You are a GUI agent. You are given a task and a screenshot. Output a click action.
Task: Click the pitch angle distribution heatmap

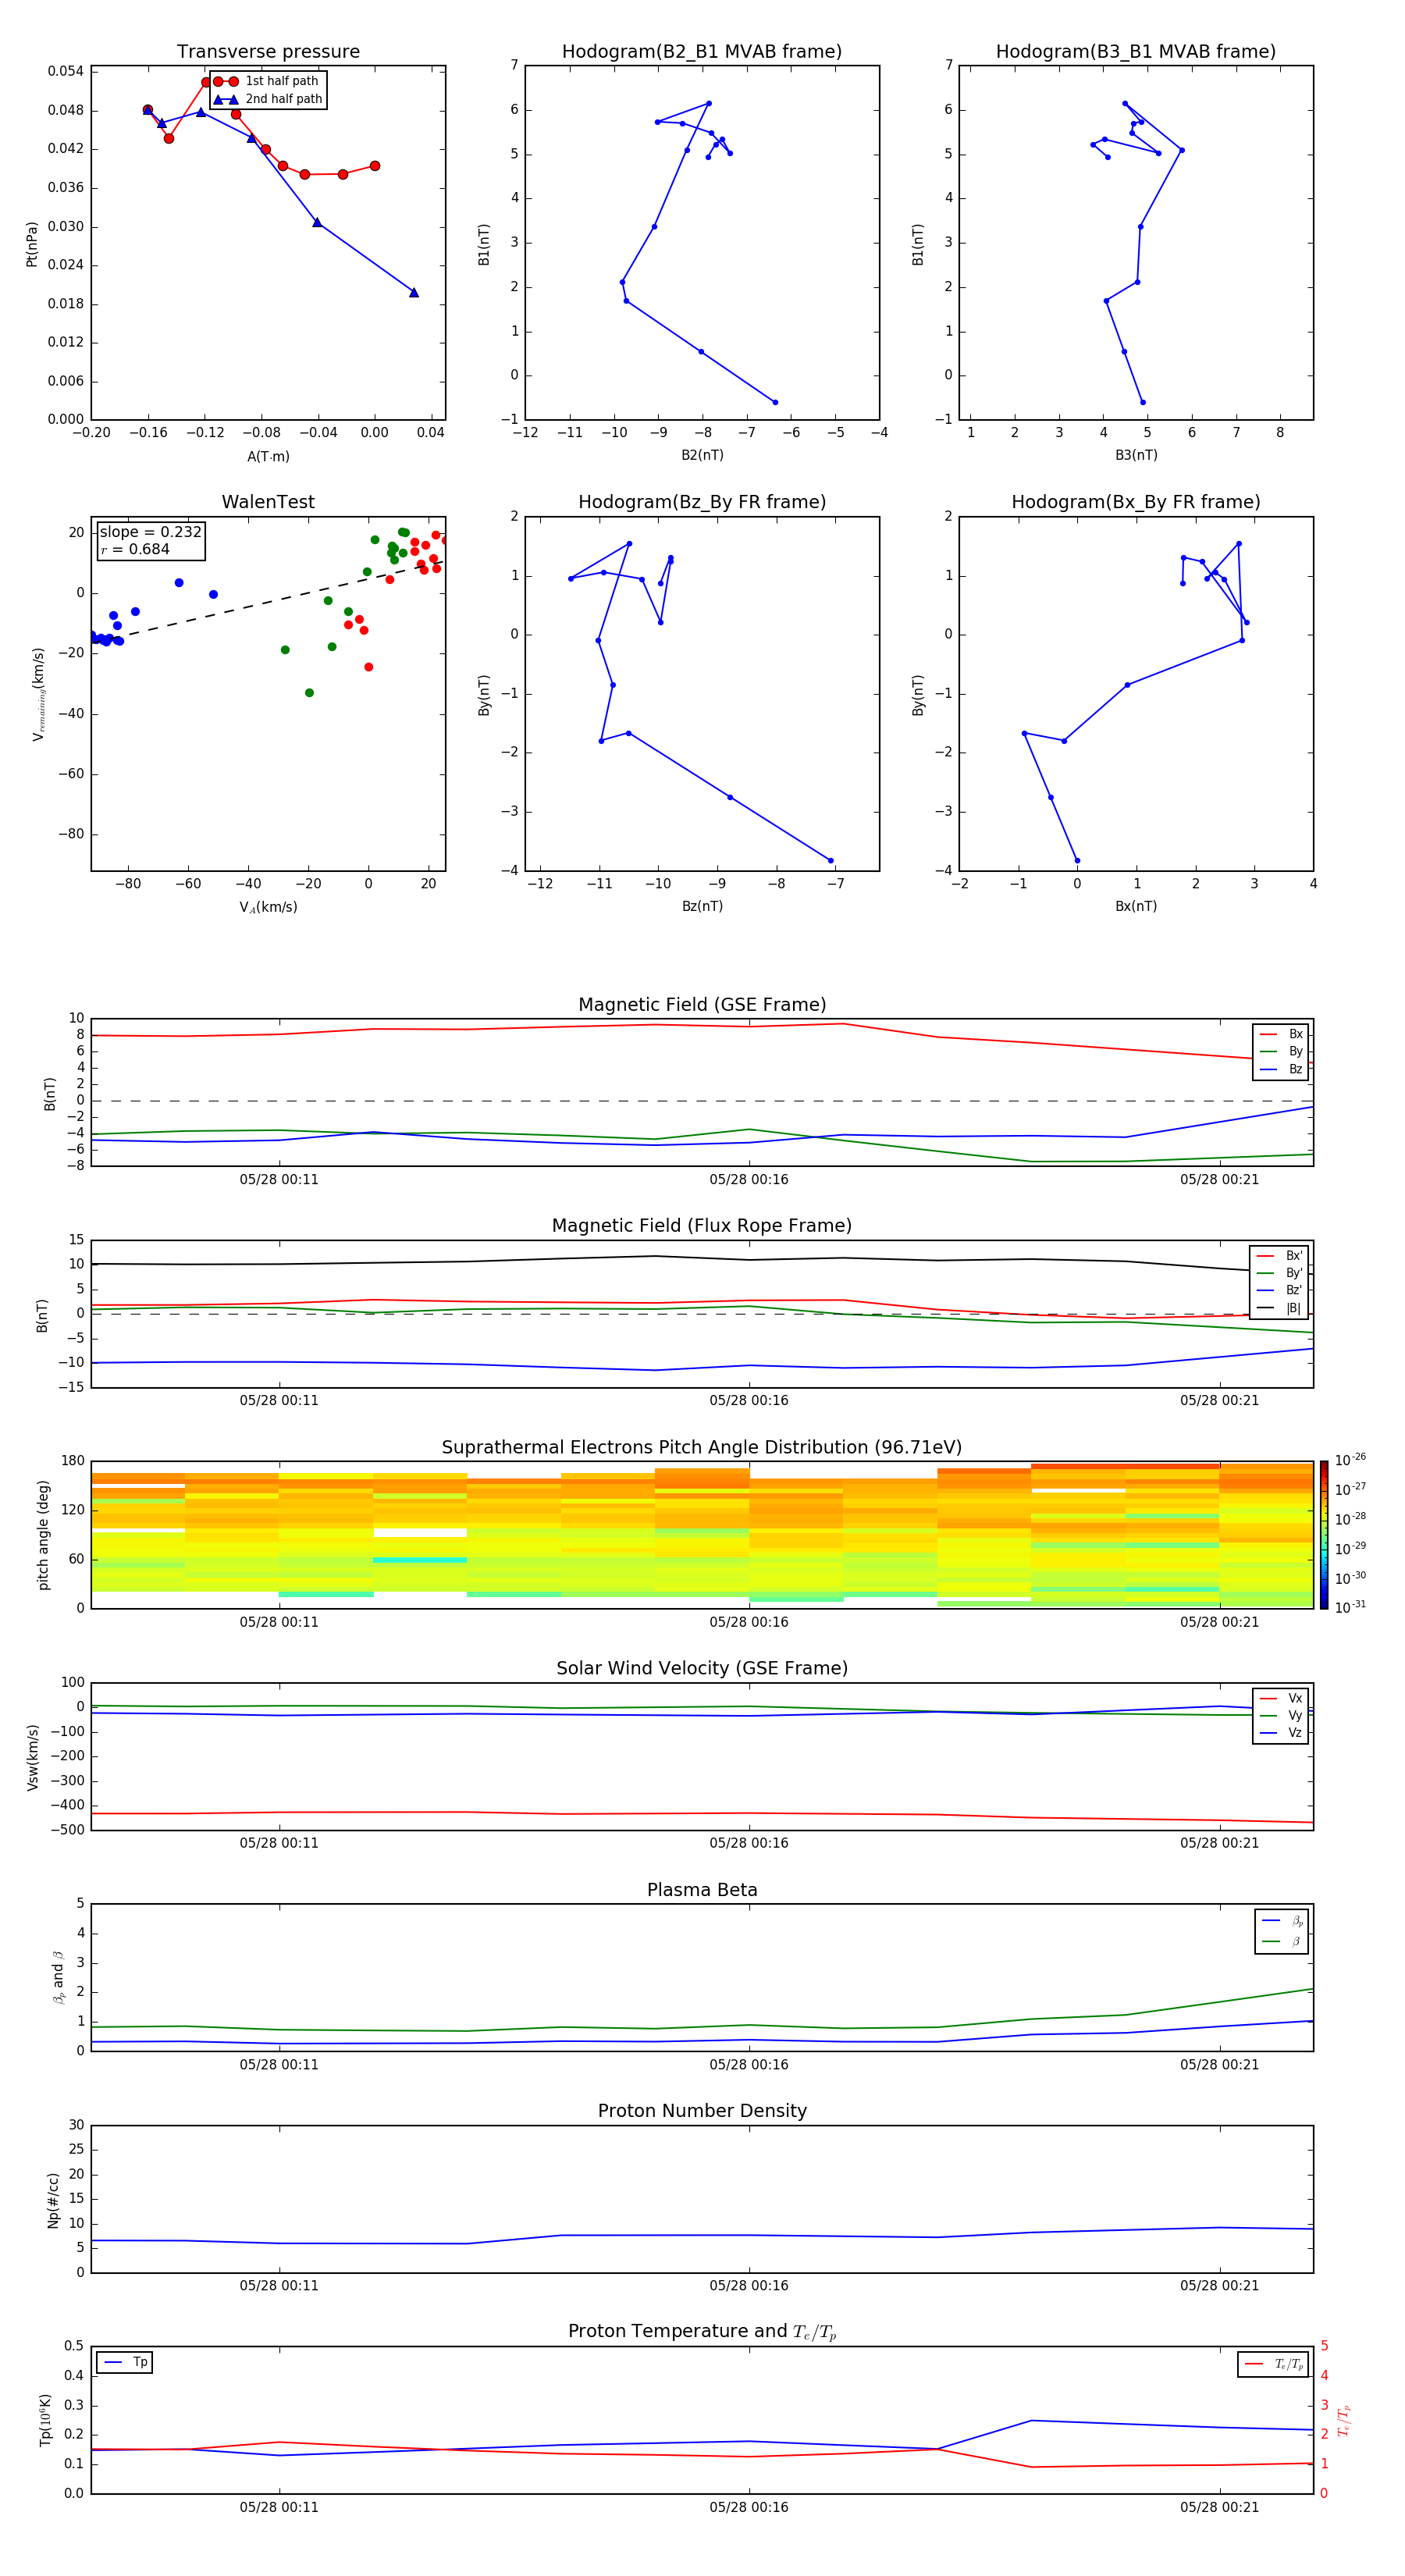702,1535
